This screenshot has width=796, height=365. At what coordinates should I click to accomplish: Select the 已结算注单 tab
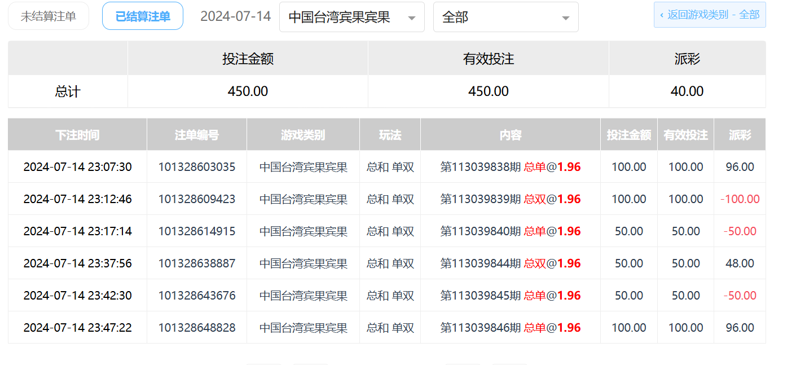(143, 16)
